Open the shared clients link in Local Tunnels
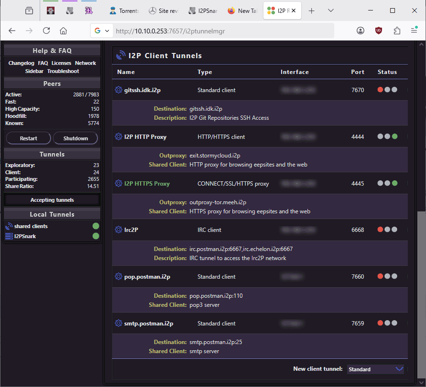This screenshot has height=387, width=426. click(x=31, y=226)
